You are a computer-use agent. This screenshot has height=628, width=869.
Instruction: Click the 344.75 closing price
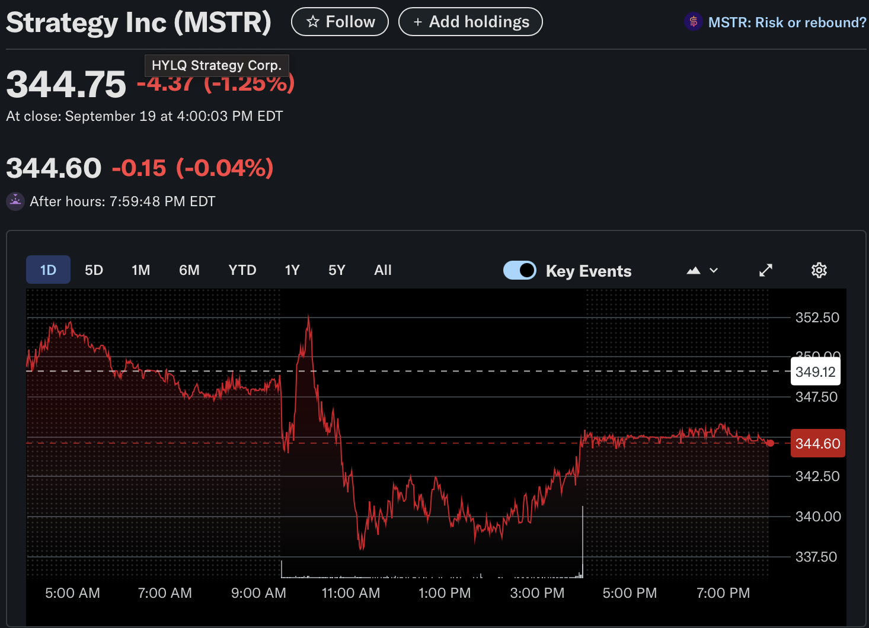coord(66,84)
